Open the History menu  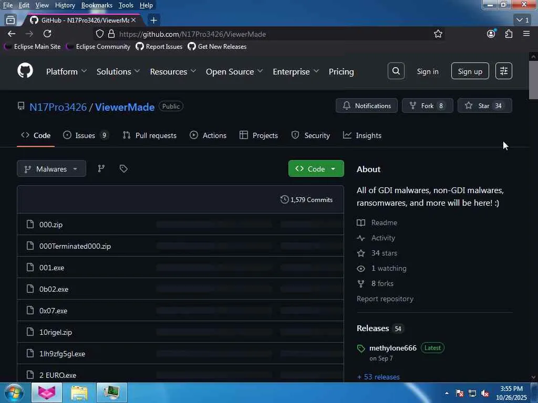(65, 5)
